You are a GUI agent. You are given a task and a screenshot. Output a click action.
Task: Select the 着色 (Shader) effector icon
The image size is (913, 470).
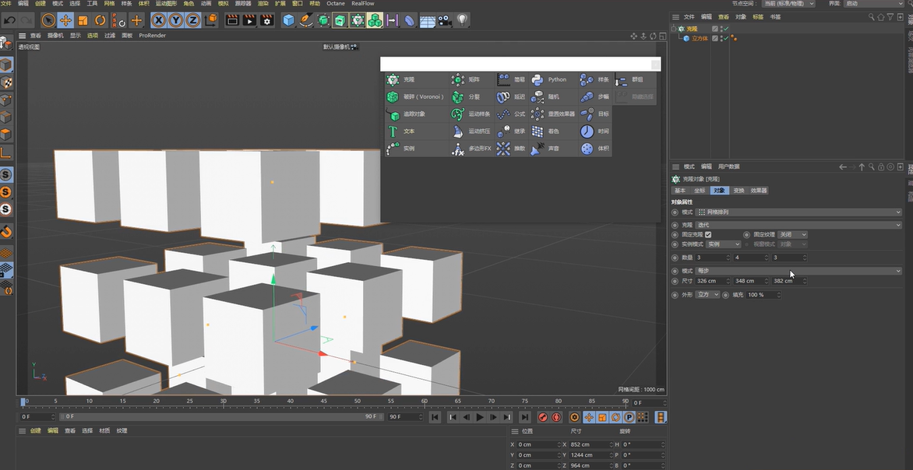point(538,130)
